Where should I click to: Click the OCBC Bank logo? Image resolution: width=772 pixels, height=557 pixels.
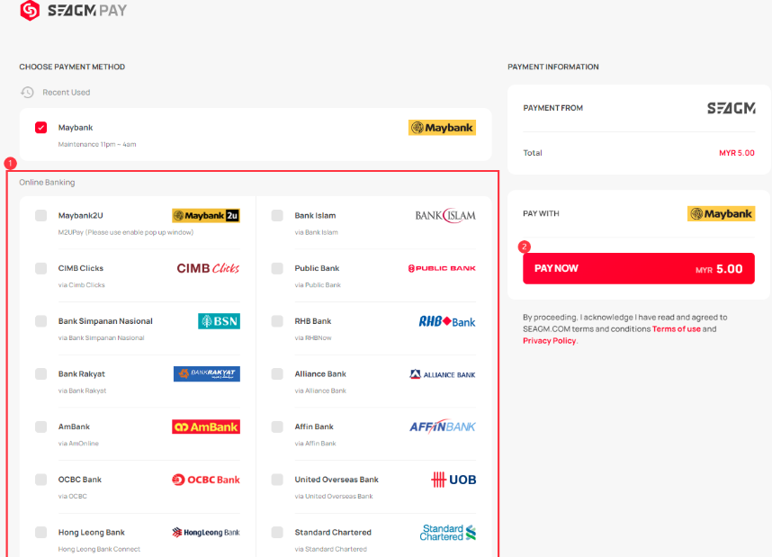click(x=206, y=480)
